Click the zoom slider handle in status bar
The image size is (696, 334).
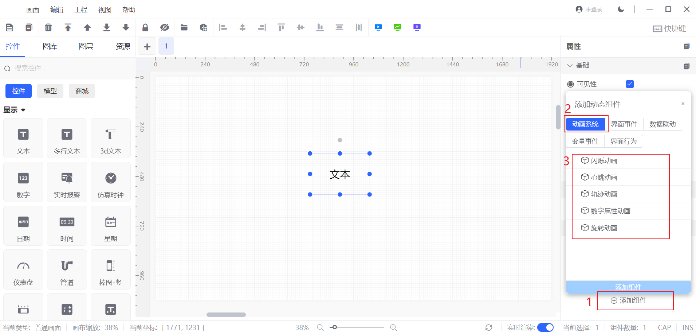pos(334,327)
